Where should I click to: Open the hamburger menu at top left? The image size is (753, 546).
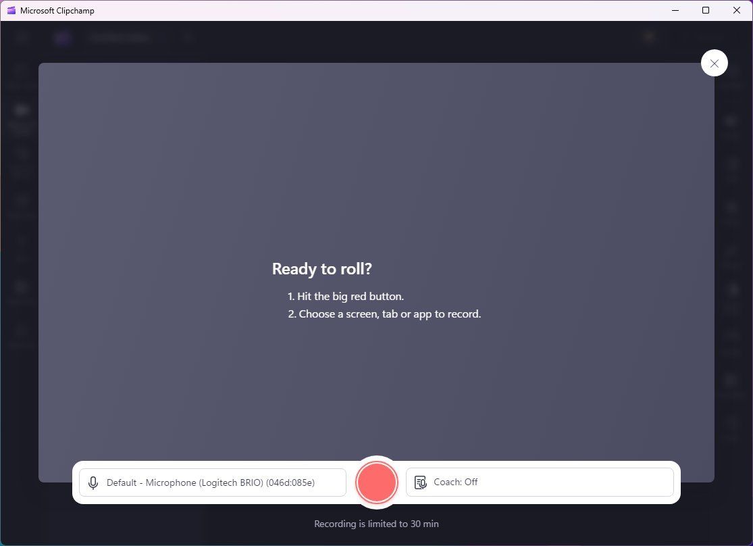point(22,37)
